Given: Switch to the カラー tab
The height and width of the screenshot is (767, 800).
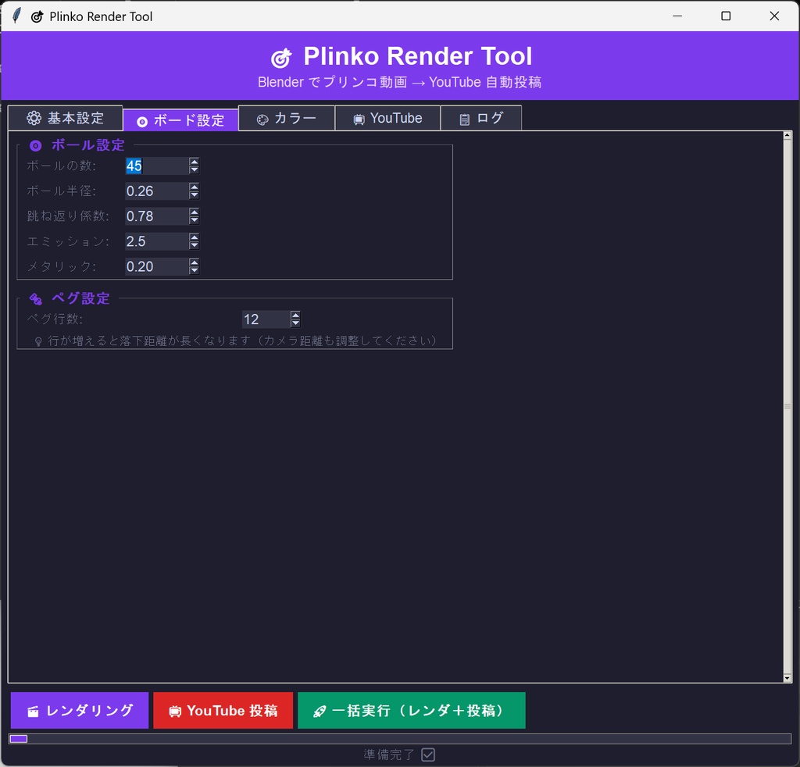Looking at the screenshot, I should pyautogui.click(x=286, y=118).
